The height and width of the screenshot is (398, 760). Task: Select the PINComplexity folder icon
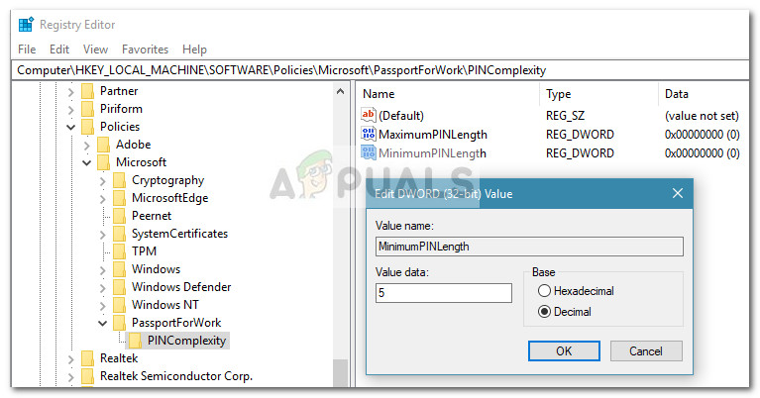point(134,341)
